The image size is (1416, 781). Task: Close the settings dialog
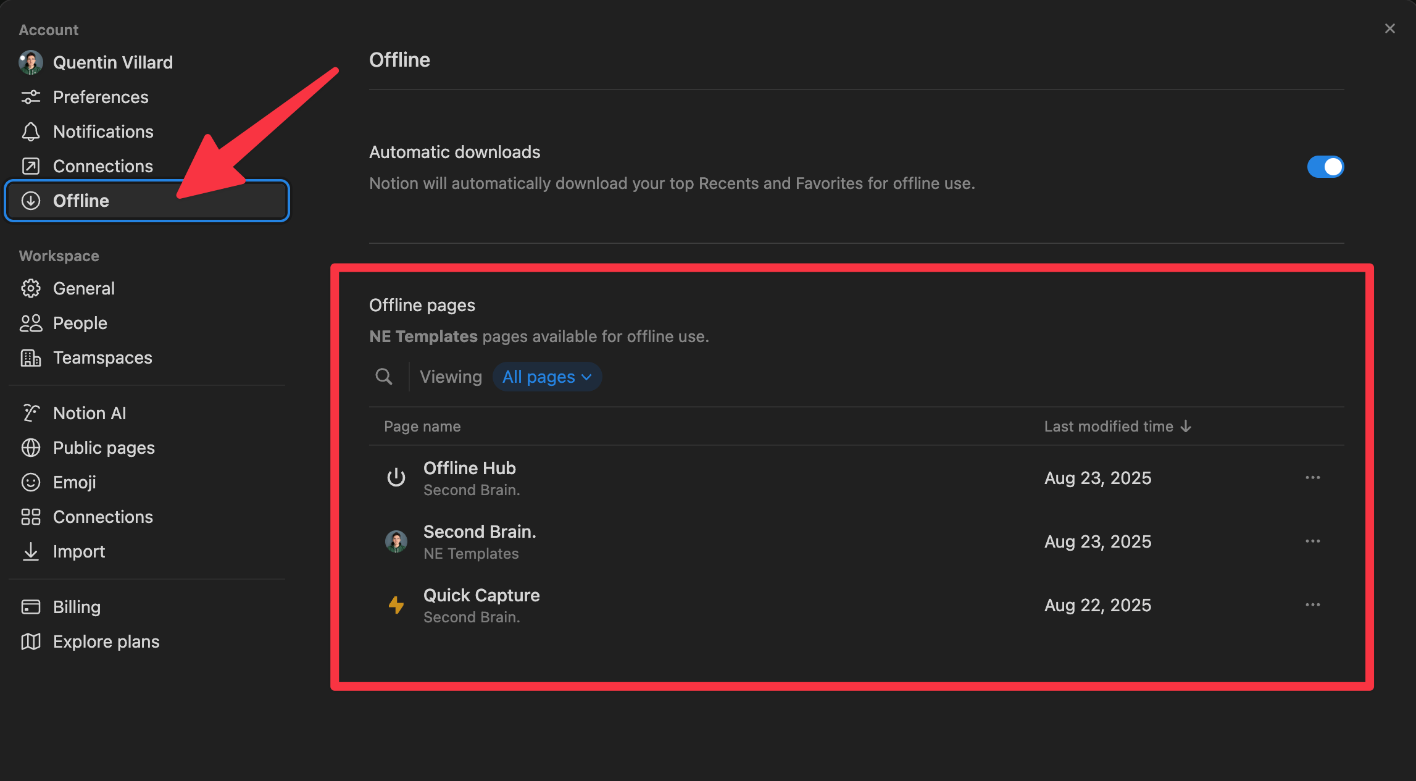coord(1389,29)
